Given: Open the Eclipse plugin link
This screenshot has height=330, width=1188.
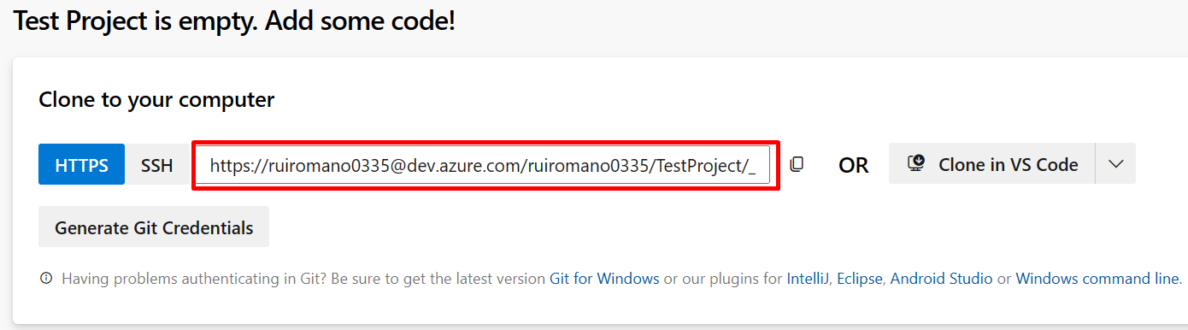Looking at the screenshot, I should (862, 279).
